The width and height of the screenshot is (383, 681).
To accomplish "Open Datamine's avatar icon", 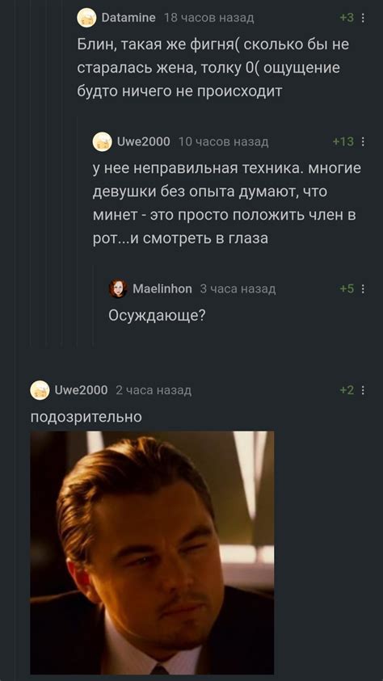I will coord(86,18).
